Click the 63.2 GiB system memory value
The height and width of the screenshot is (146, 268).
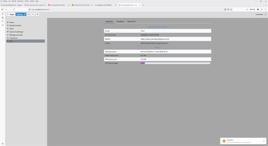[x=143, y=55]
